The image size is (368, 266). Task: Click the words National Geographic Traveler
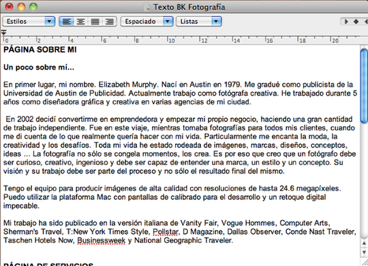click(183, 240)
